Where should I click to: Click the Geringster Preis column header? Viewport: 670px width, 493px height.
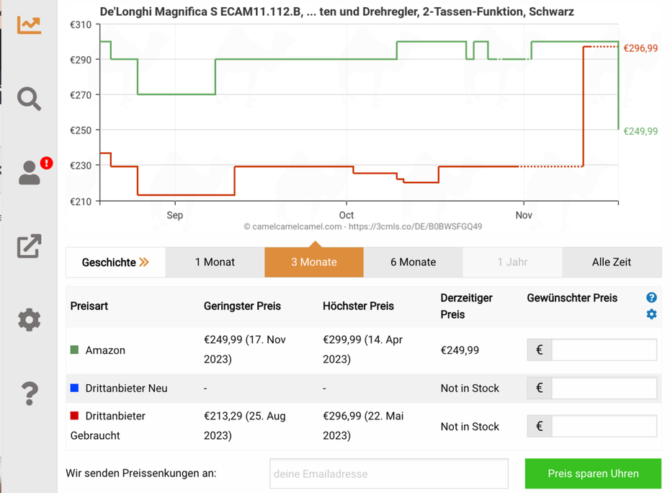(242, 306)
